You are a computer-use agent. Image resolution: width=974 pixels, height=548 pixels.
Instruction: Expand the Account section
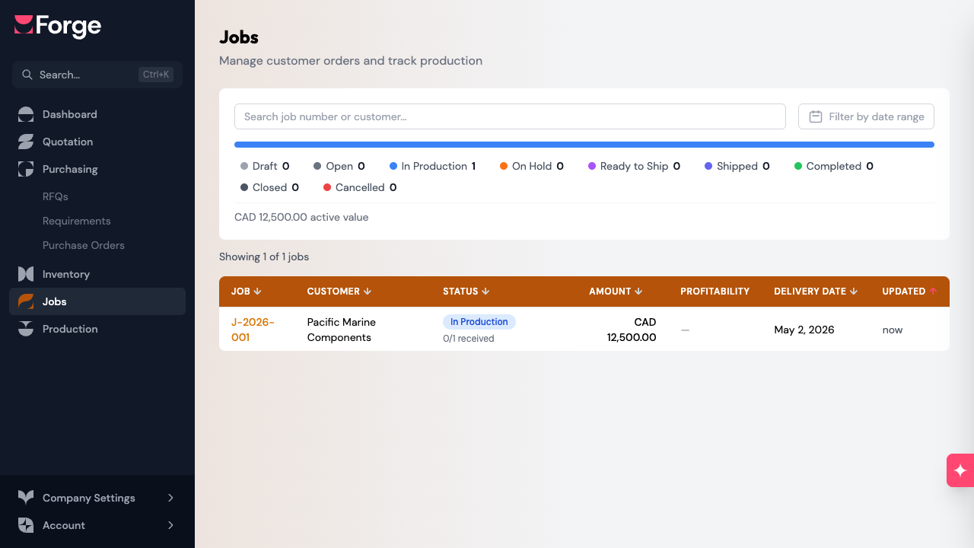(97, 525)
